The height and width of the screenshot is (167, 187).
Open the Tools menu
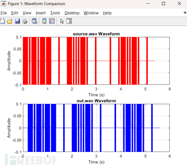55,13
